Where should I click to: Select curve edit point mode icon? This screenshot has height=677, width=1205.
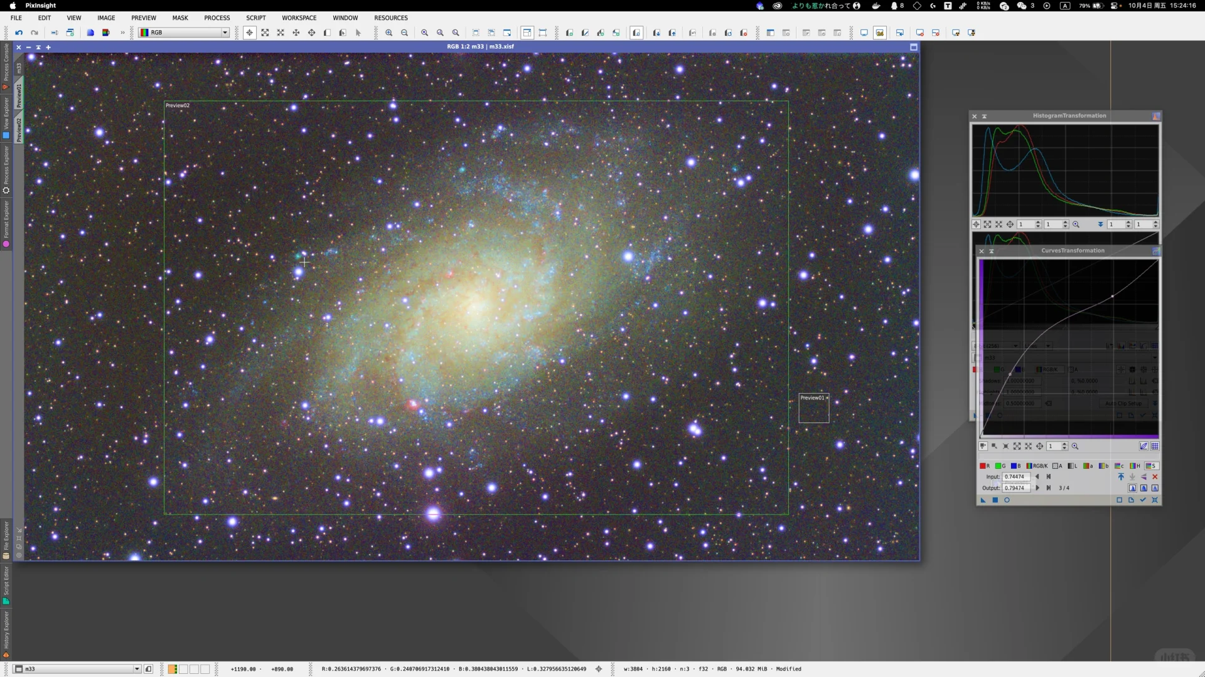coord(983,446)
